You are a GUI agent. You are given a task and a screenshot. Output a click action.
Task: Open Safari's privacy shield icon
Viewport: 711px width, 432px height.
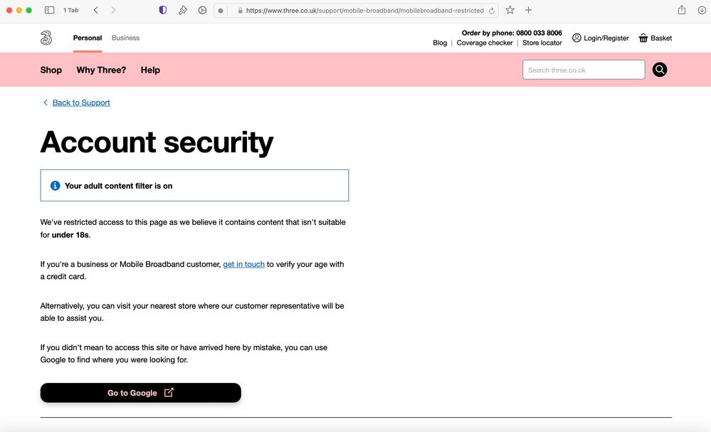162,10
